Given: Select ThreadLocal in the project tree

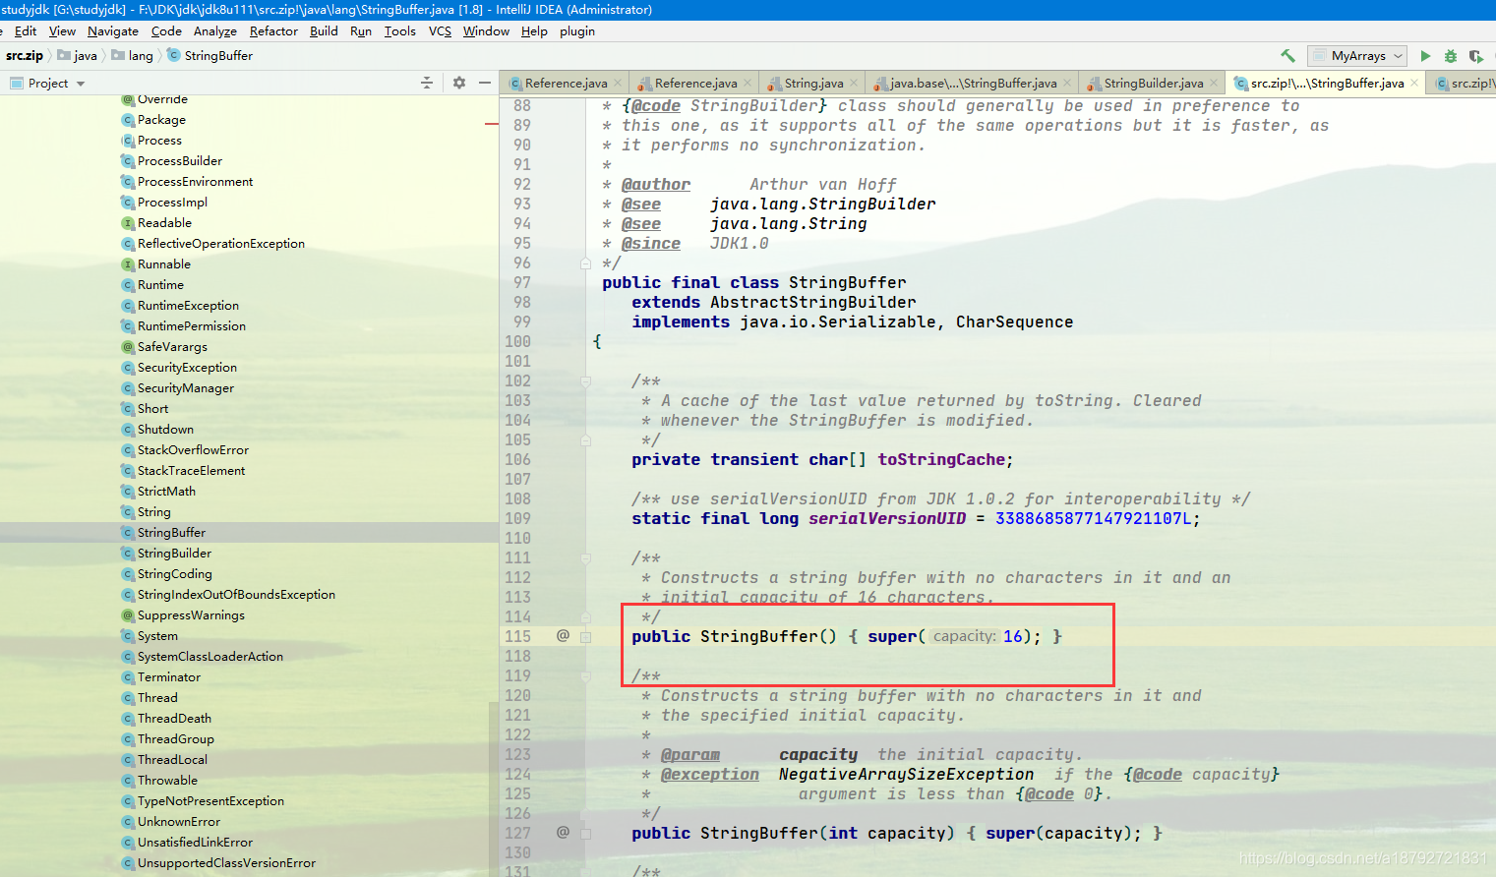Looking at the screenshot, I should tap(172, 760).
